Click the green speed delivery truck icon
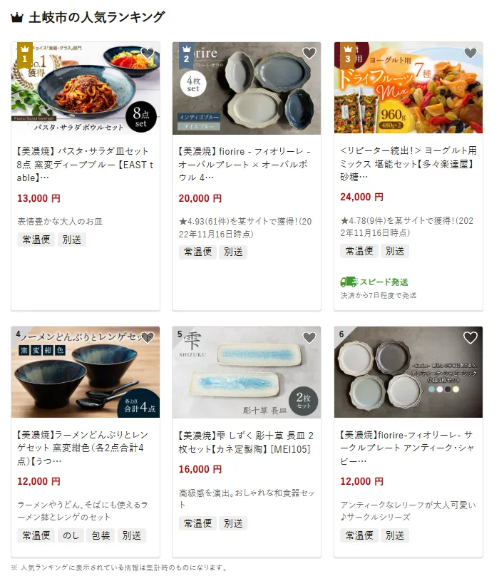Image resolution: width=504 pixels, height=586 pixels. 349,282
